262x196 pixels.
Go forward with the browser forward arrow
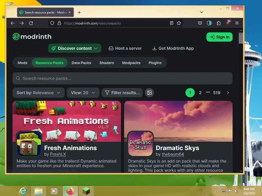click(22, 23)
